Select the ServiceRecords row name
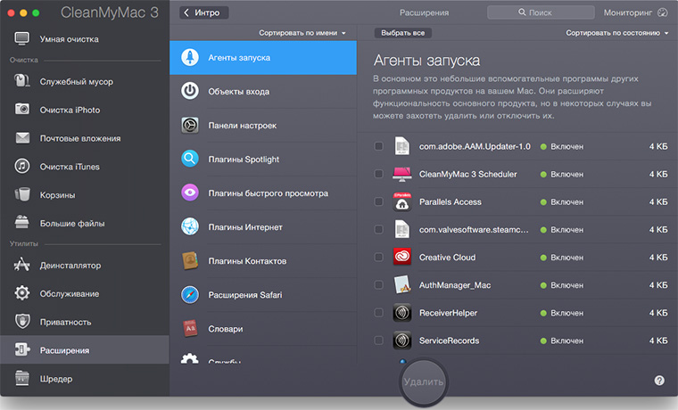 (450, 340)
